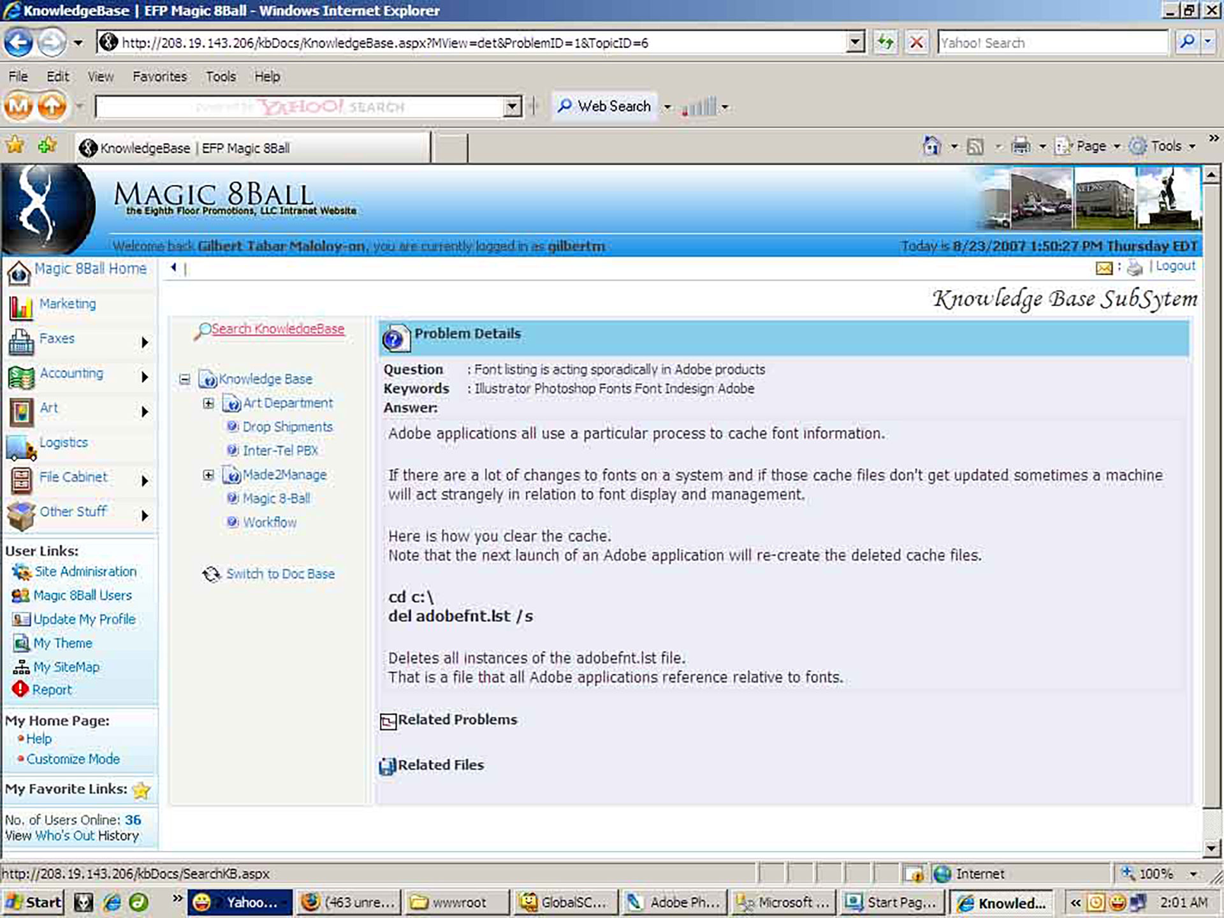Open the Related Files section
1224x918 pixels.
pyautogui.click(x=441, y=764)
